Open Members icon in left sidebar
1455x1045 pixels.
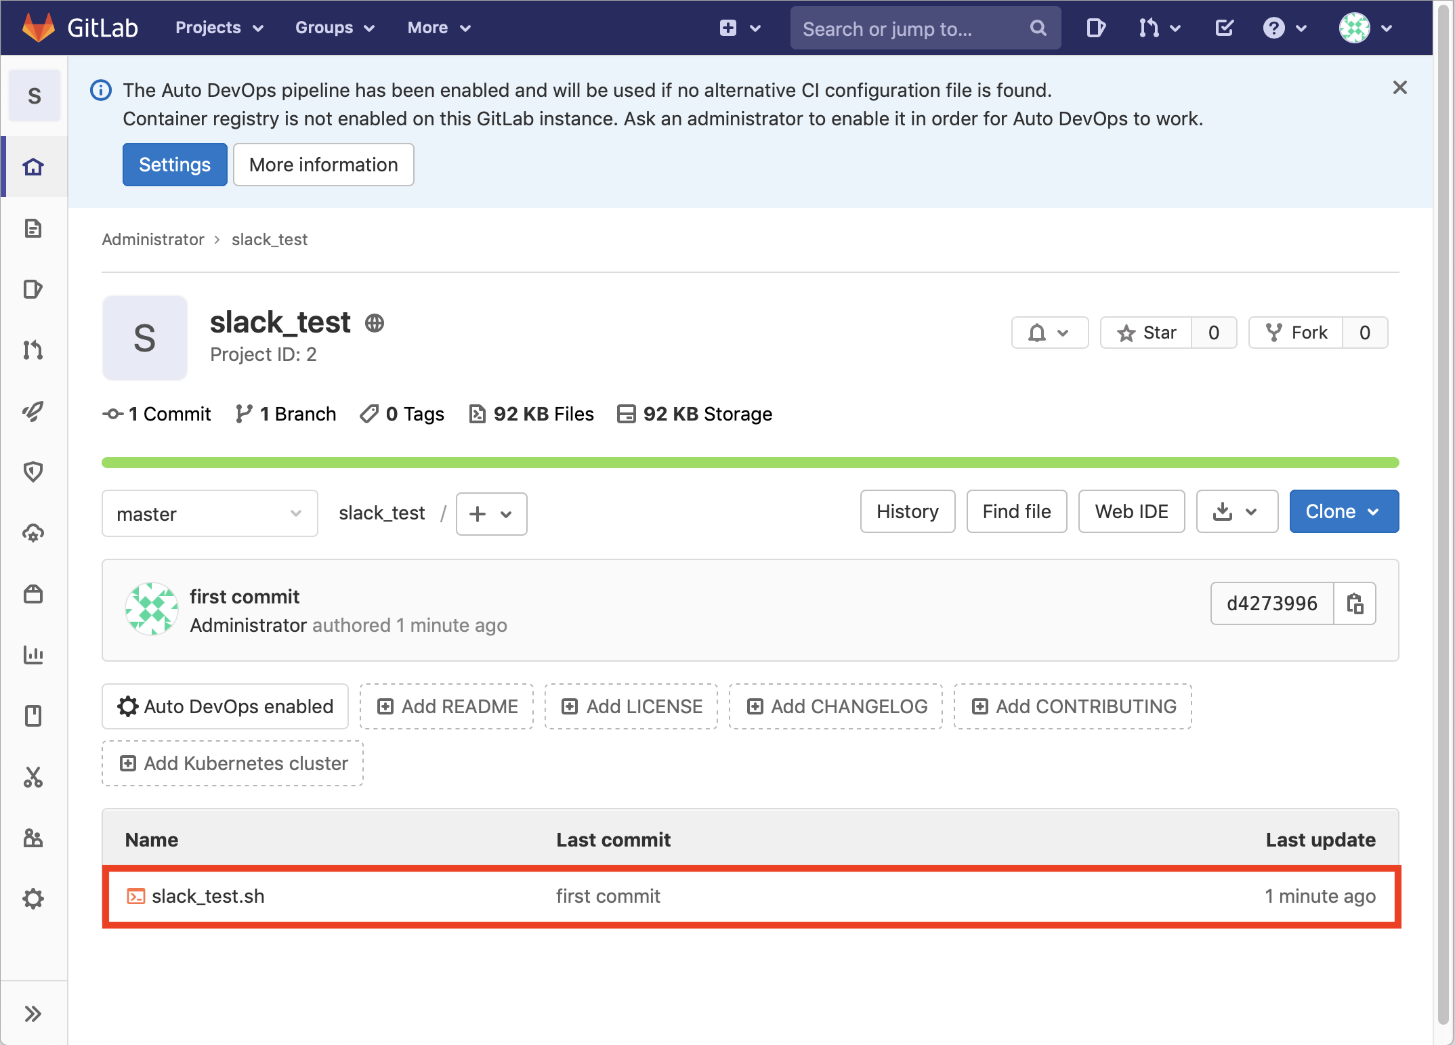(x=33, y=838)
